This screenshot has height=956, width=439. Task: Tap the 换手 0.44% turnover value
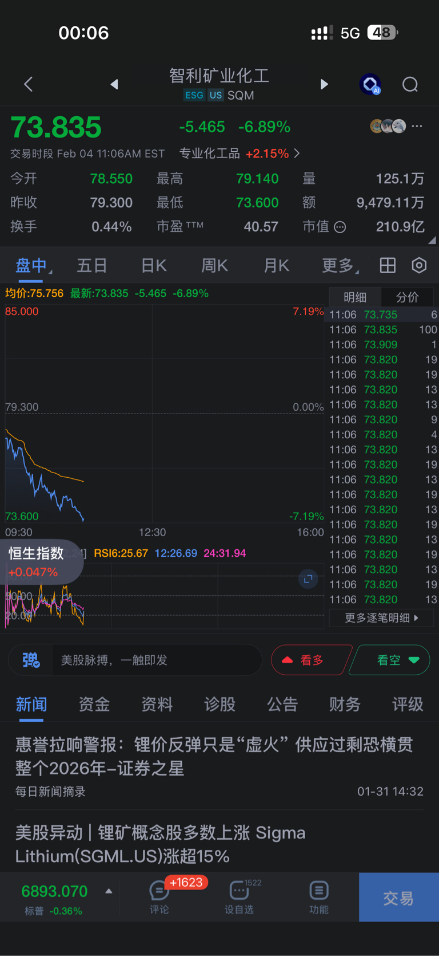pyautogui.click(x=111, y=227)
